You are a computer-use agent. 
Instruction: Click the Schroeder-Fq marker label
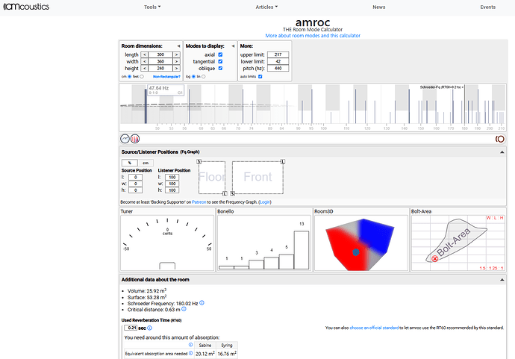(441, 87)
